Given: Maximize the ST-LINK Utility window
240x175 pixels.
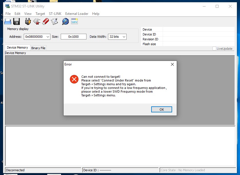Looking at the screenshot, I should [x=217, y=6].
